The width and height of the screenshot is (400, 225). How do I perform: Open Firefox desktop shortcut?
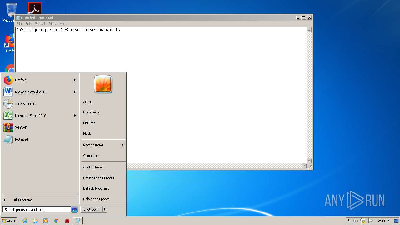[x=9, y=44]
